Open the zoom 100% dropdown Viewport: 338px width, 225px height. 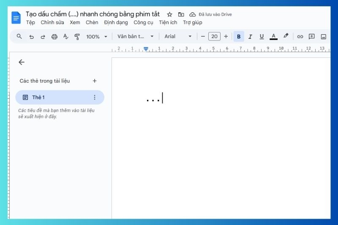click(x=97, y=37)
